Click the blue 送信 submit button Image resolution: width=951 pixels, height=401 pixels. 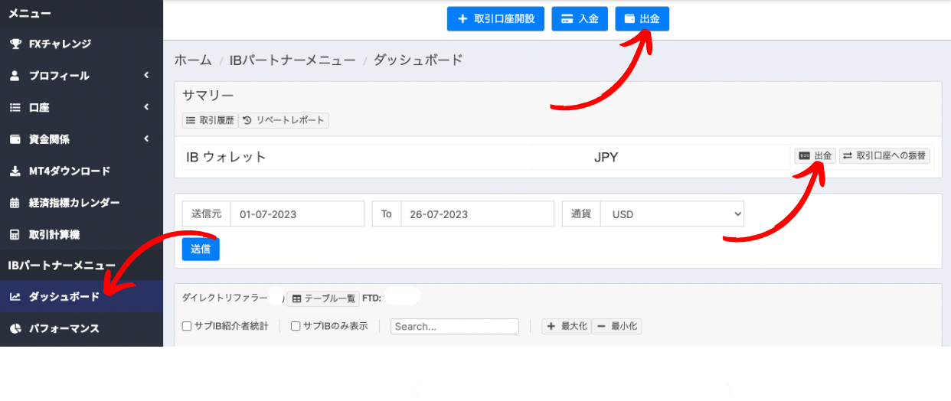[x=201, y=249]
